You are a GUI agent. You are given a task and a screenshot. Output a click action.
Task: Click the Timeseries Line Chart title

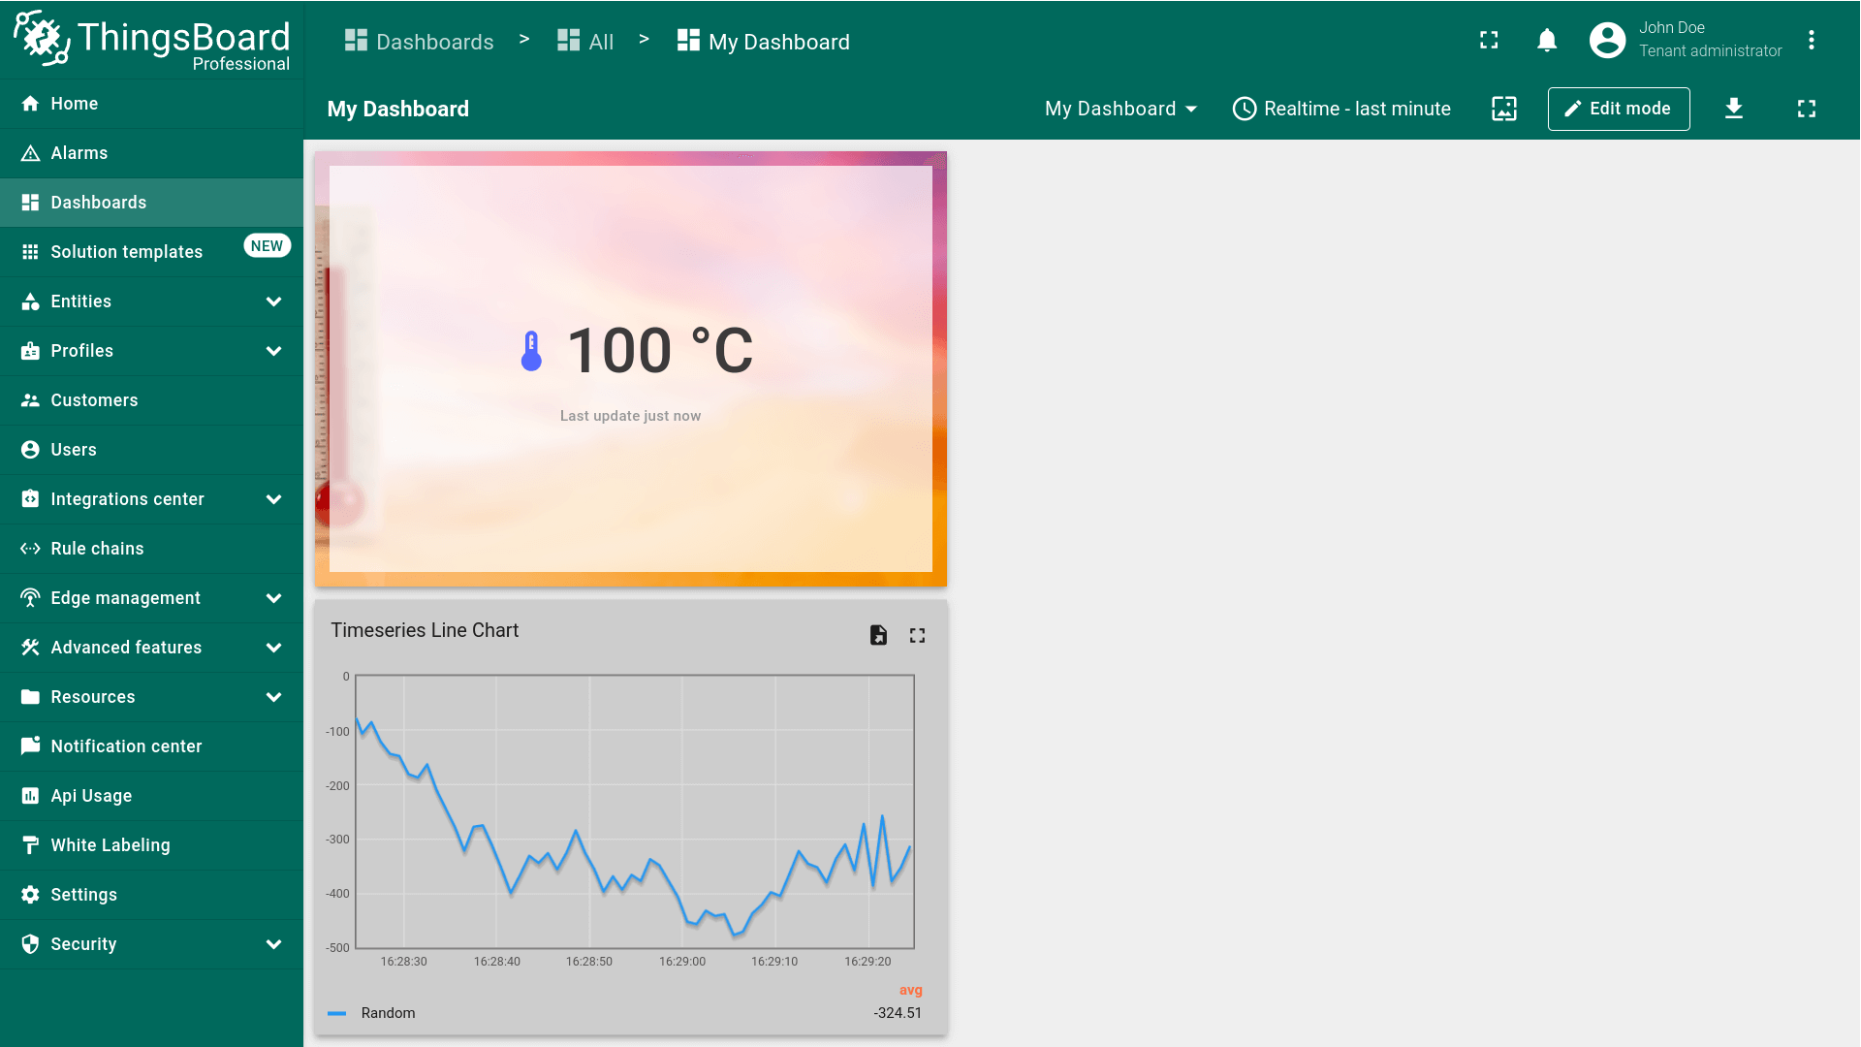tap(425, 630)
